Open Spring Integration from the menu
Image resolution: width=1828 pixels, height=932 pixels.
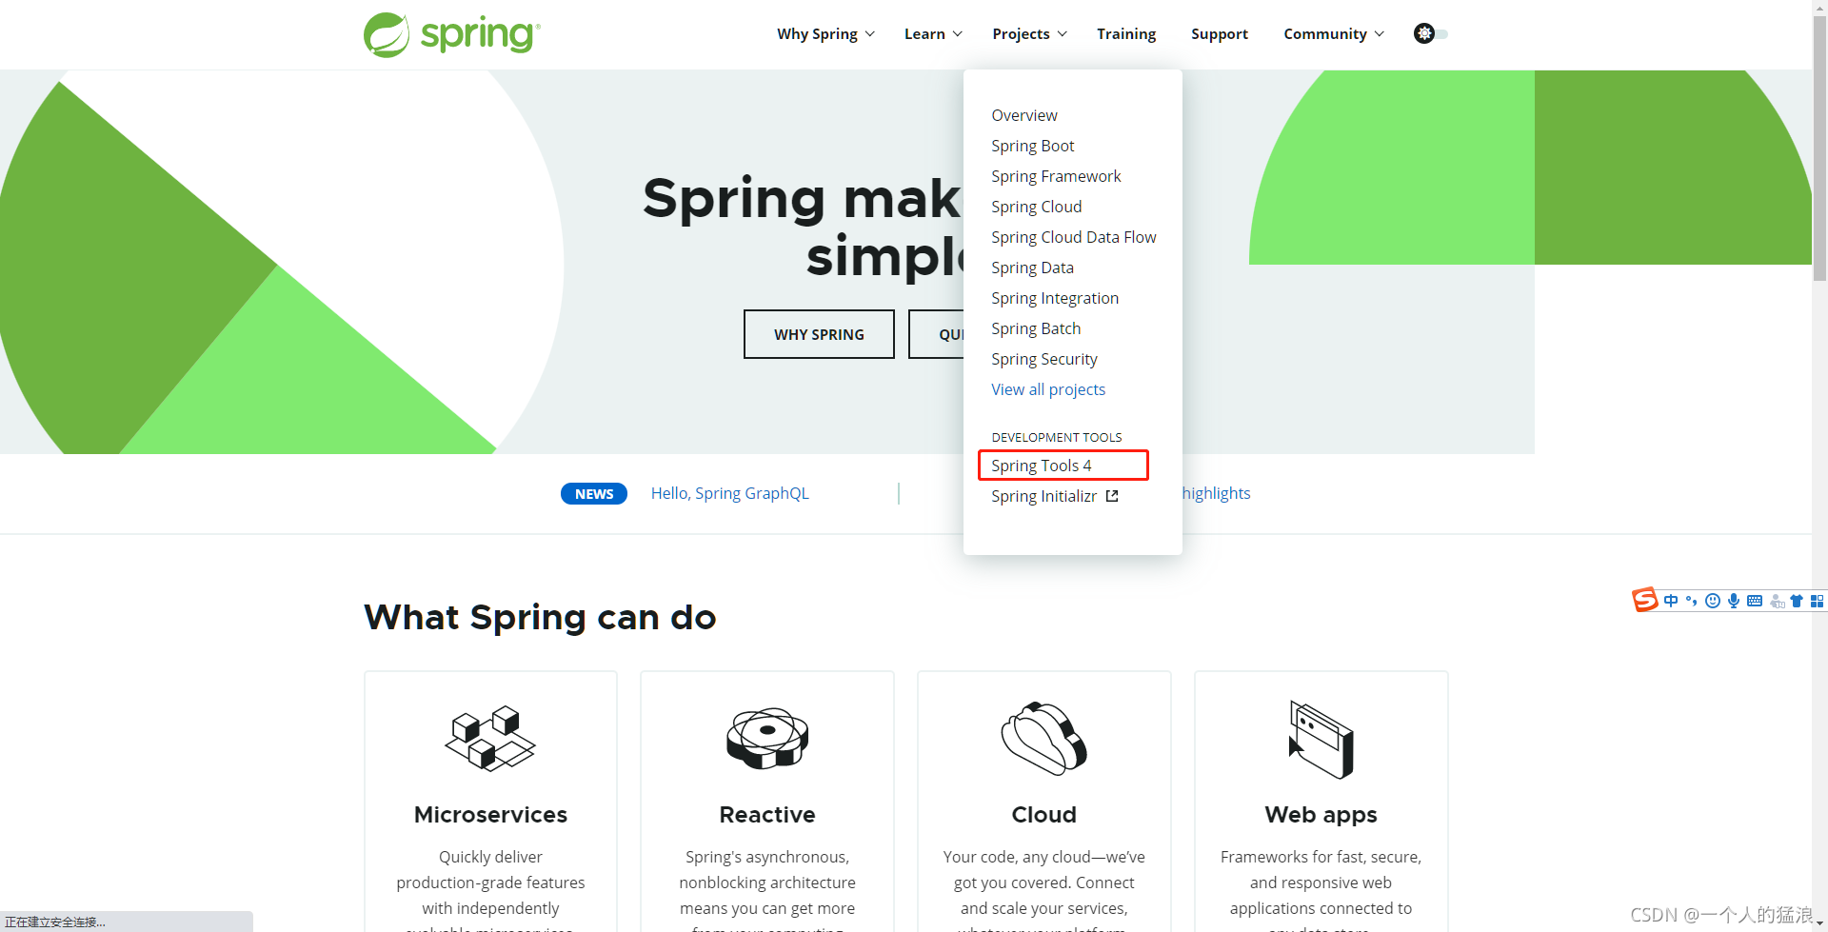pyautogui.click(x=1055, y=298)
